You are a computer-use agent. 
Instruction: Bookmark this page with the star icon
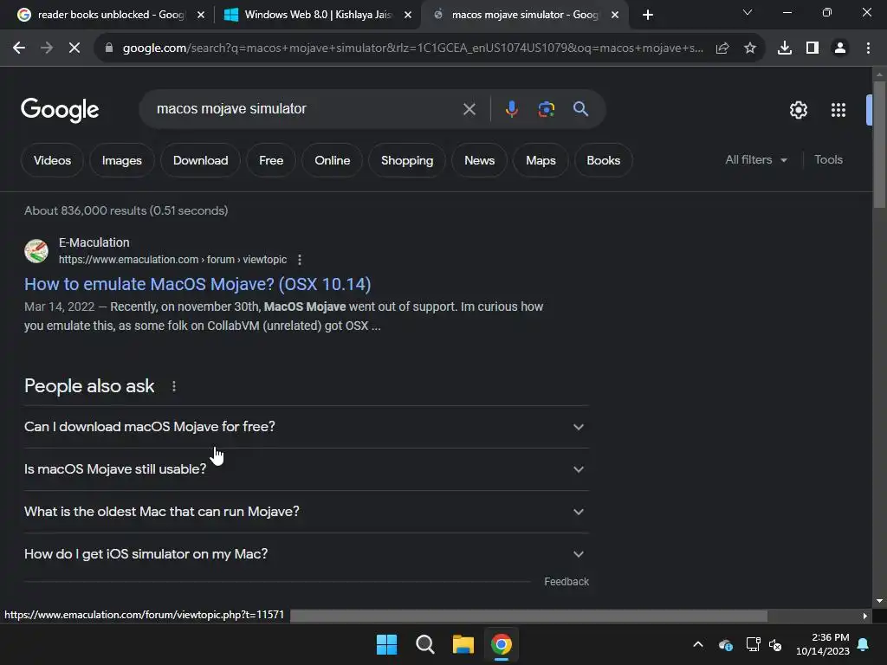coord(750,48)
